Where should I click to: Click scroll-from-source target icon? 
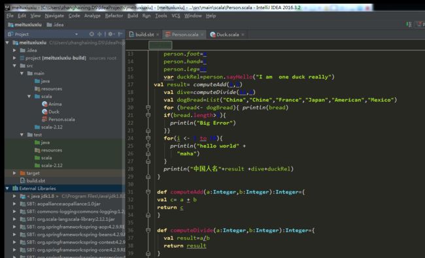92,34
